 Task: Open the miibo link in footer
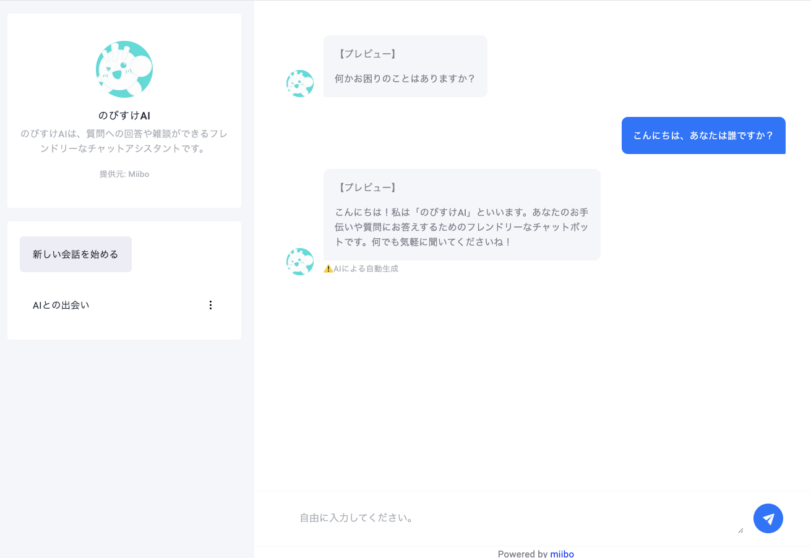point(562,554)
